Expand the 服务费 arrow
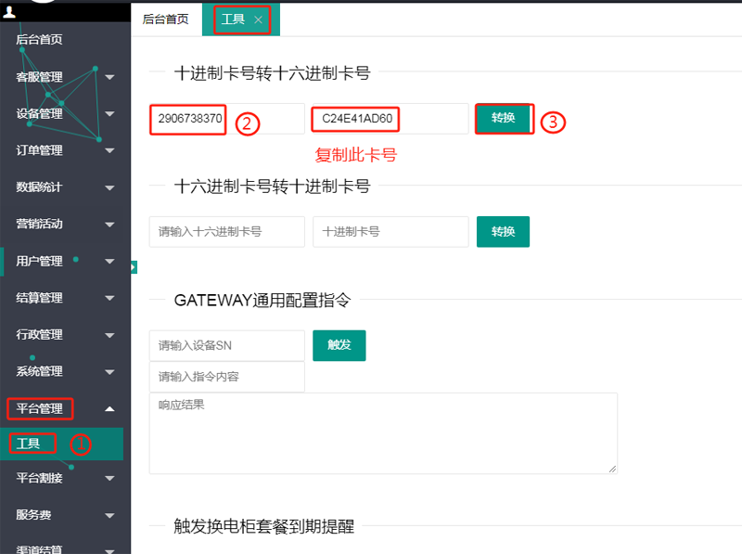 point(109,516)
